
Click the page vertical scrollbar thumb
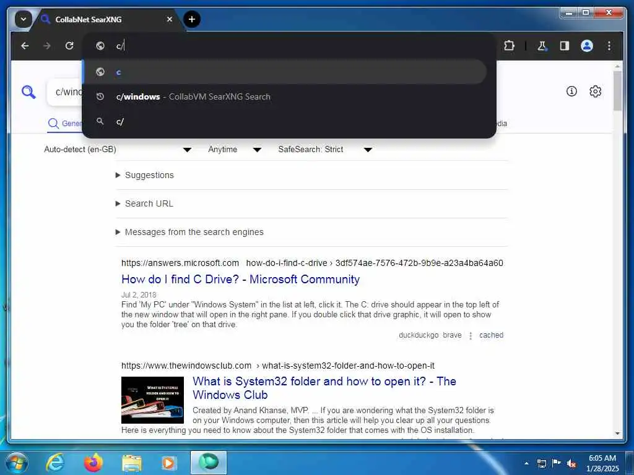point(617,91)
